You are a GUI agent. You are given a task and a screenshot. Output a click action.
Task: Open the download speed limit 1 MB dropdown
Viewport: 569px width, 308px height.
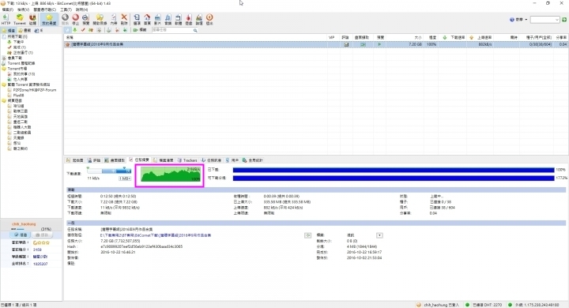pos(125,178)
